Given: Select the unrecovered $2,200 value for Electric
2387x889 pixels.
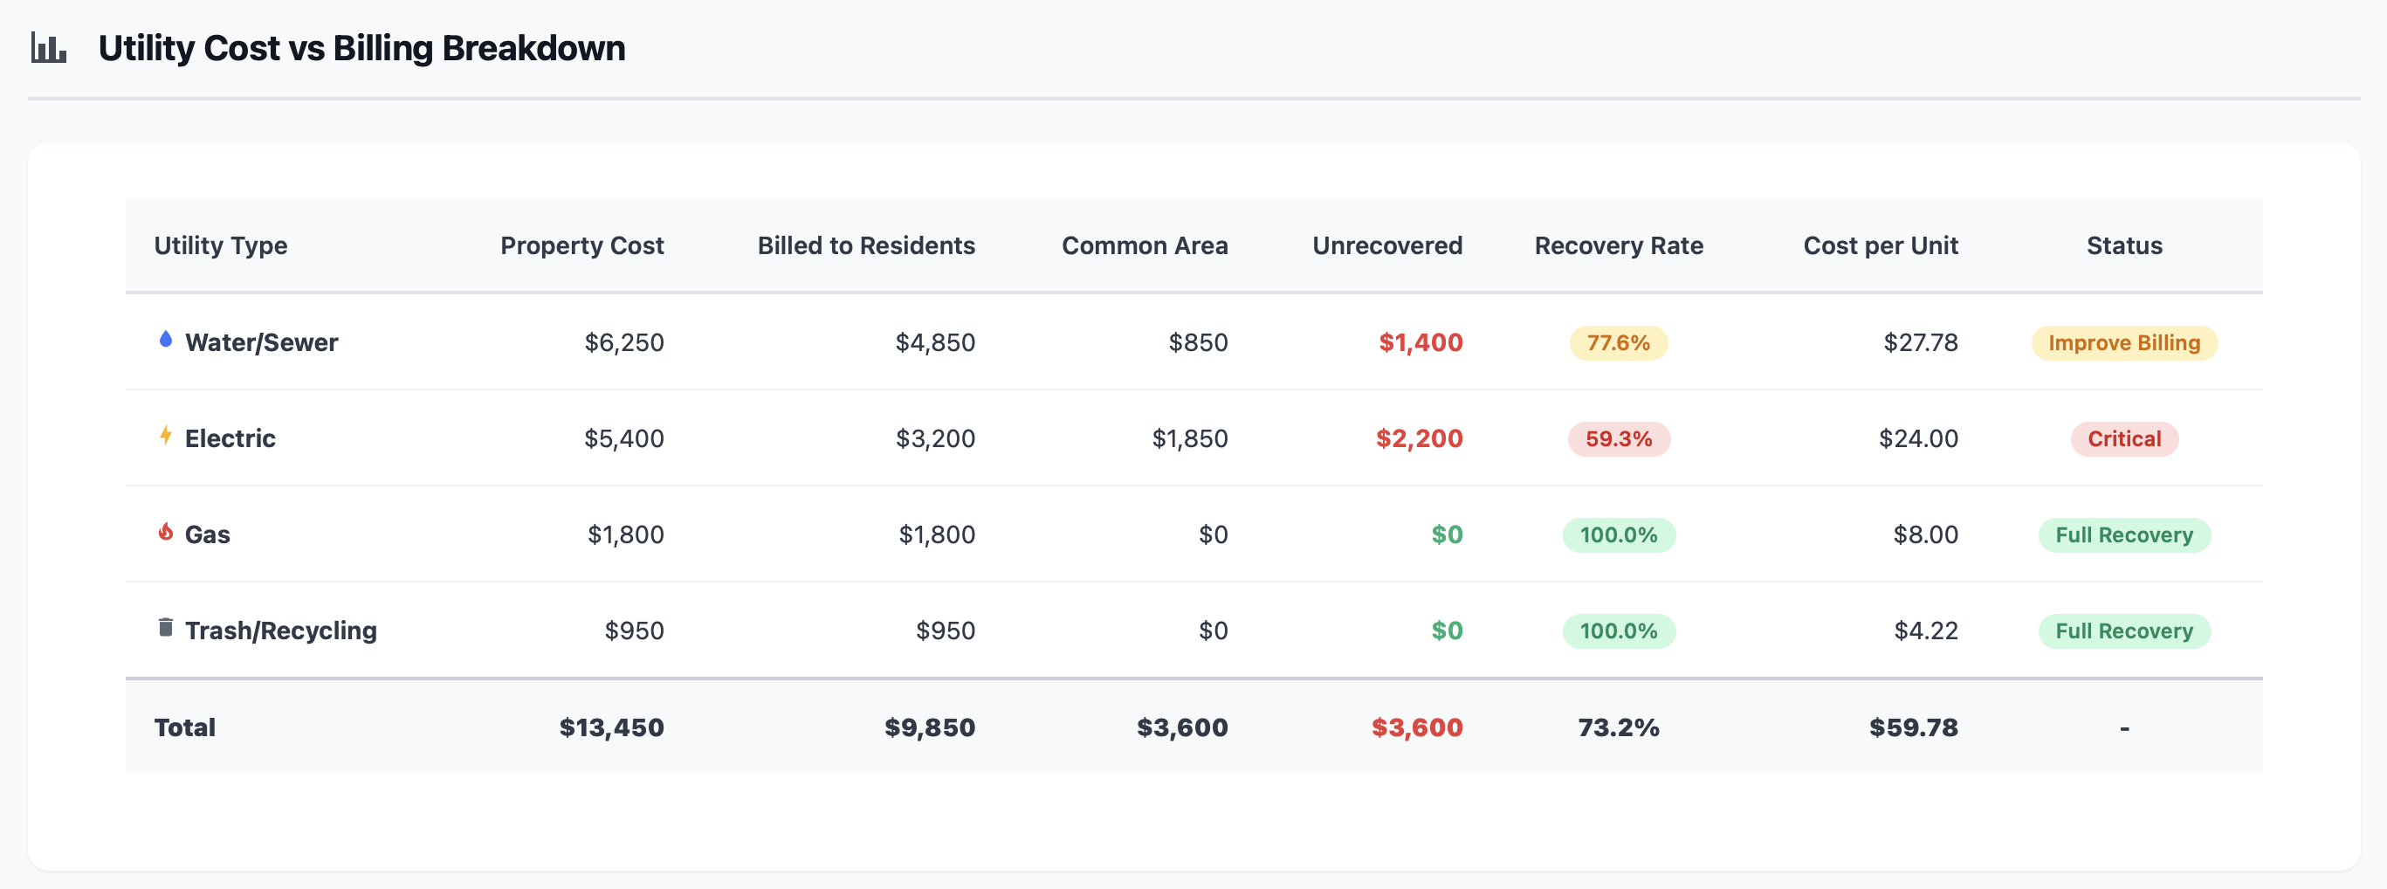Looking at the screenshot, I should (x=1420, y=438).
